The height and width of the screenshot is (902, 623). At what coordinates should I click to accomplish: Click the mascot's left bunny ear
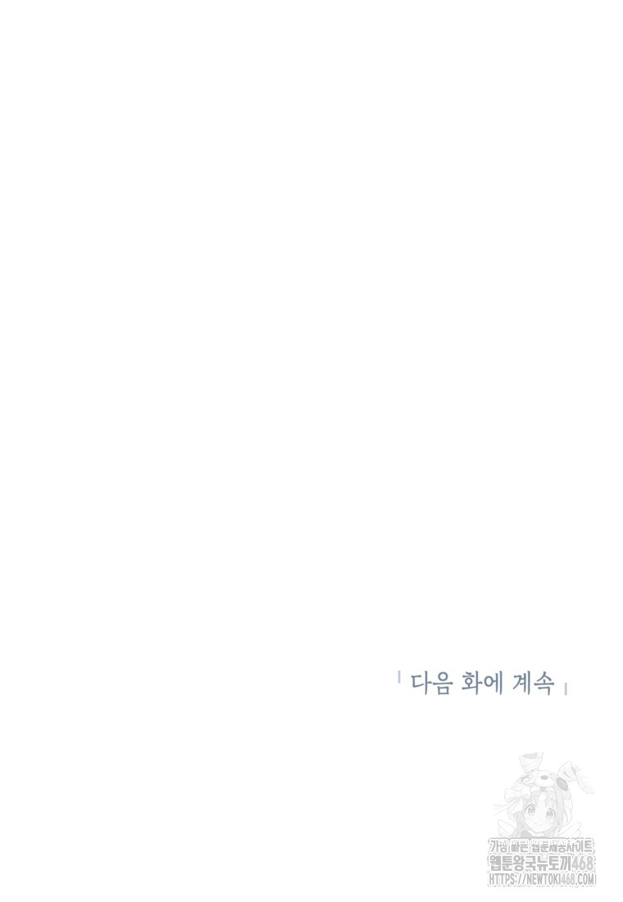[530, 762]
